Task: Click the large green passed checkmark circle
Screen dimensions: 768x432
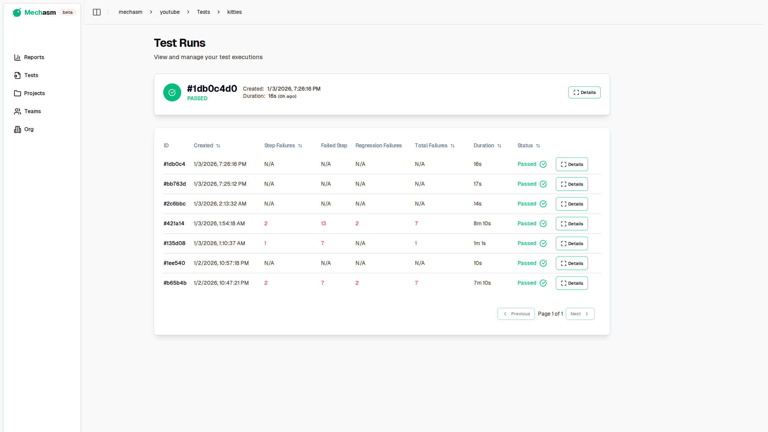Action: tap(172, 92)
